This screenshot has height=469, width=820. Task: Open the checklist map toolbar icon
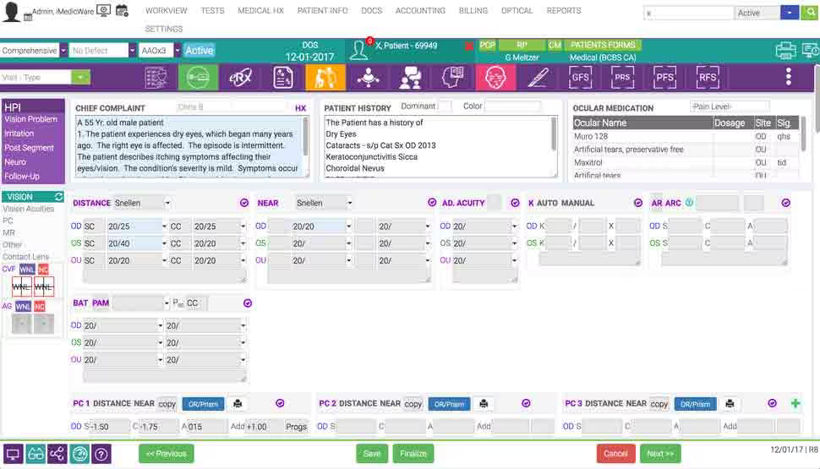point(156,78)
